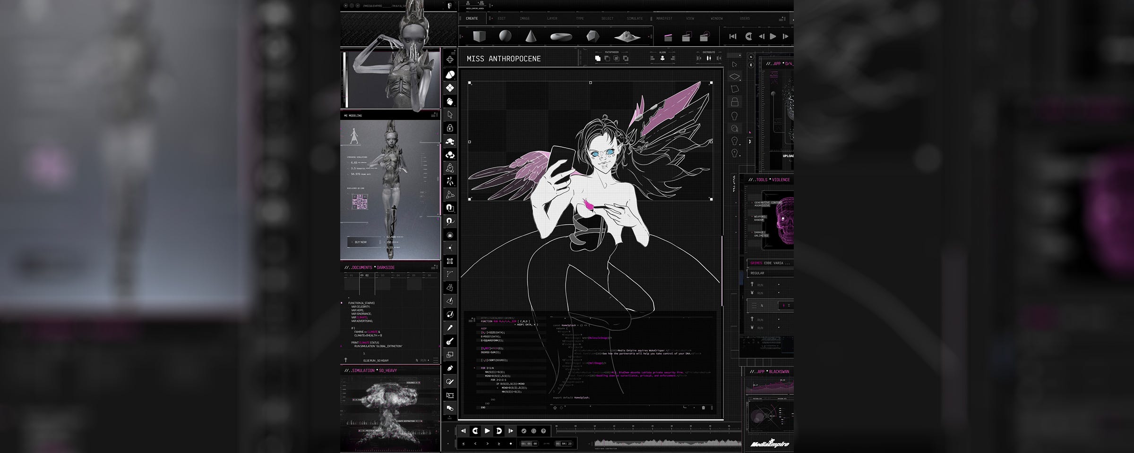Click the padlock icon in right tool column

click(x=735, y=101)
